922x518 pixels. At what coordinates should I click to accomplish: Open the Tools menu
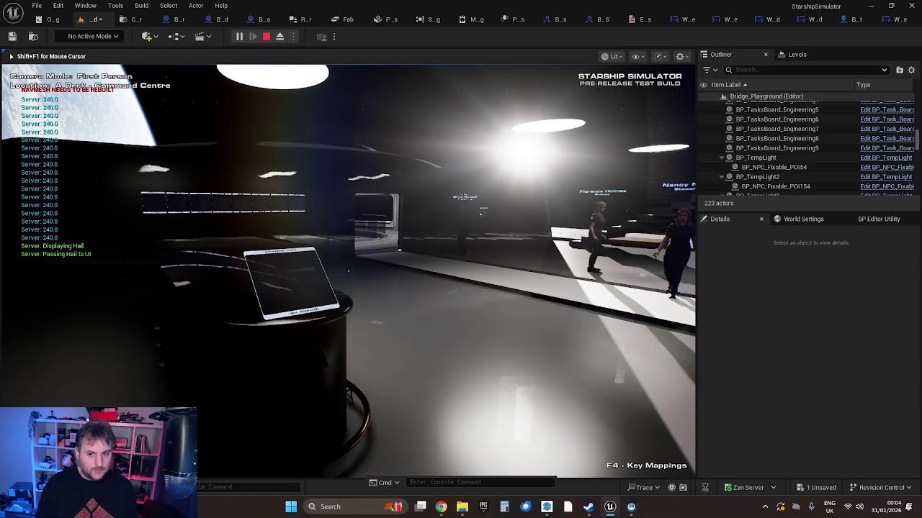tap(116, 6)
